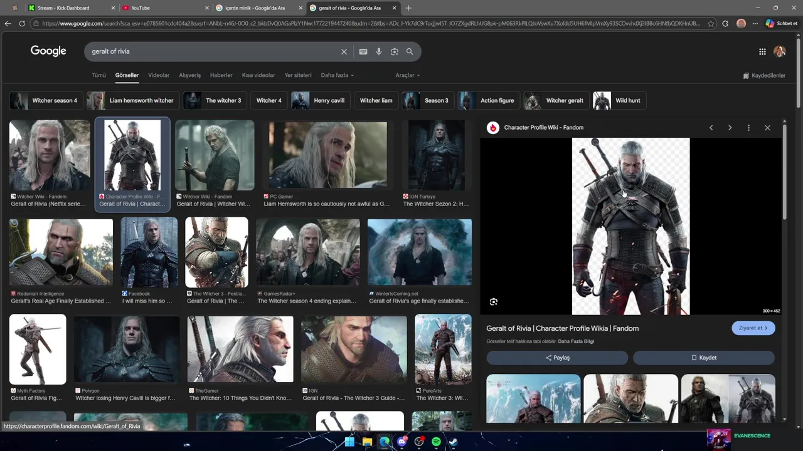Viewport: 803px width, 451px height.
Task: Show the previous image in preview panel
Action: click(x=711, y=128)
